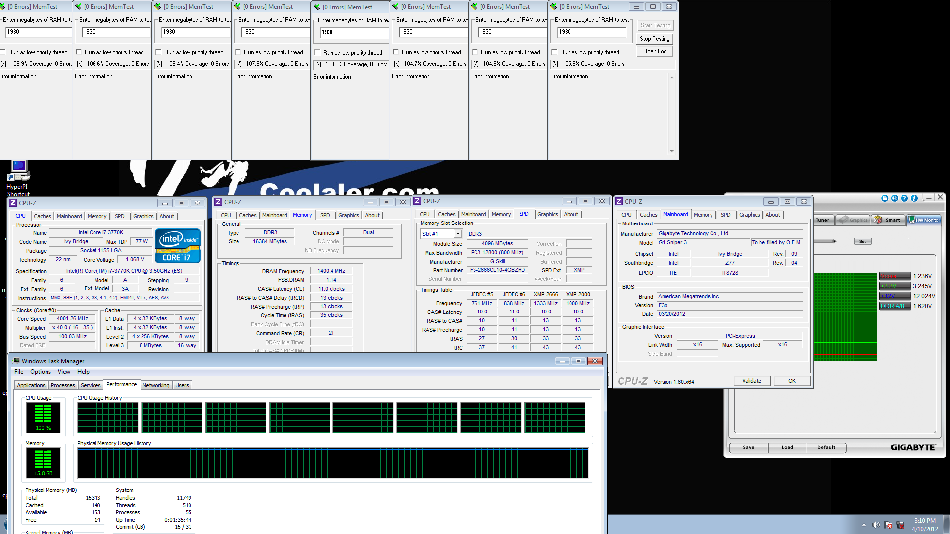Open Graphics tab in CPU-Z SPD window
The height and width of the screenshot is (534, 950).
point(547,214)
